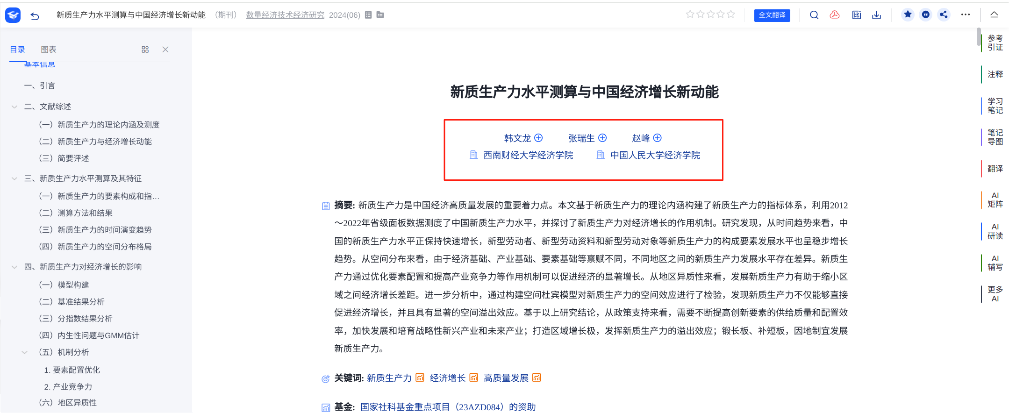Collapse the 二、文献综述 section chevron
The width and height of the screenshot is (1009, 413).
pyautogui.click(x=14, y=107)
